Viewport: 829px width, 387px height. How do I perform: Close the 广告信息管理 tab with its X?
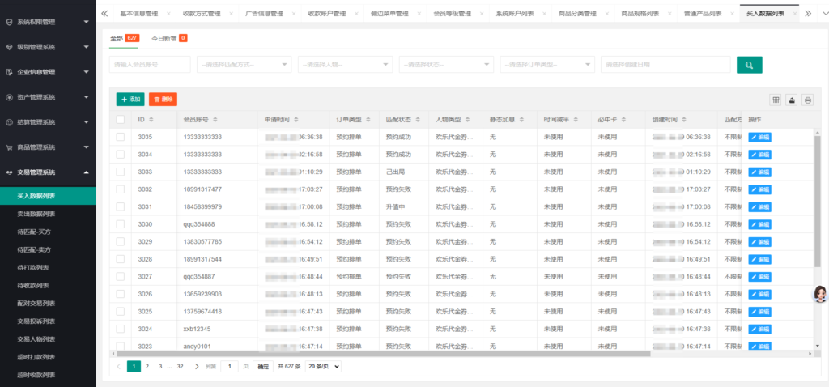293,13
